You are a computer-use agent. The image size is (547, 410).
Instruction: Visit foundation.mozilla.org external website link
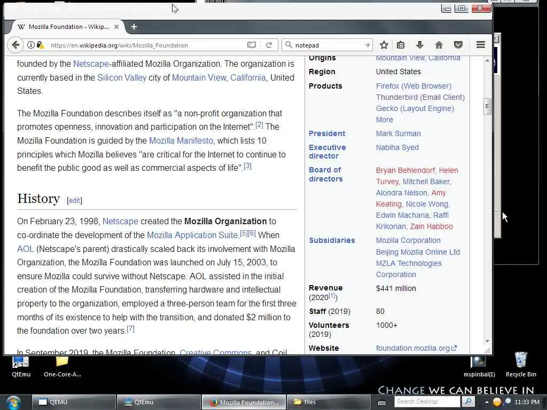[416, 348]
